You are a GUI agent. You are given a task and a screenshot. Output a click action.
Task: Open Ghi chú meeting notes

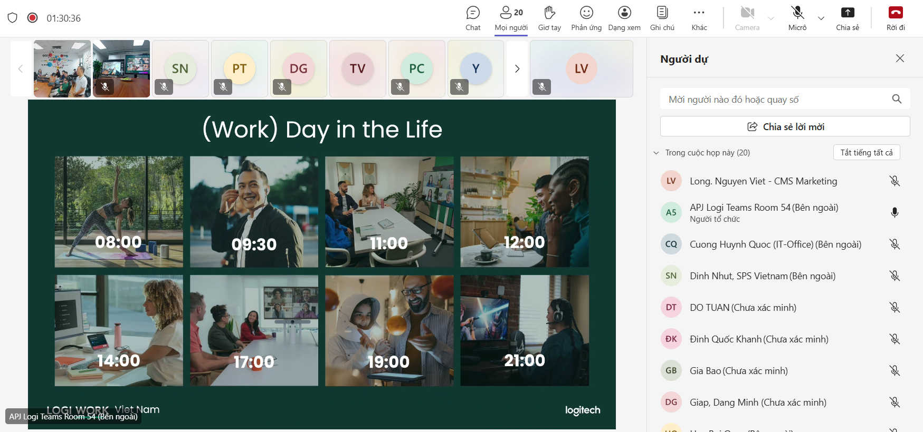662,18
